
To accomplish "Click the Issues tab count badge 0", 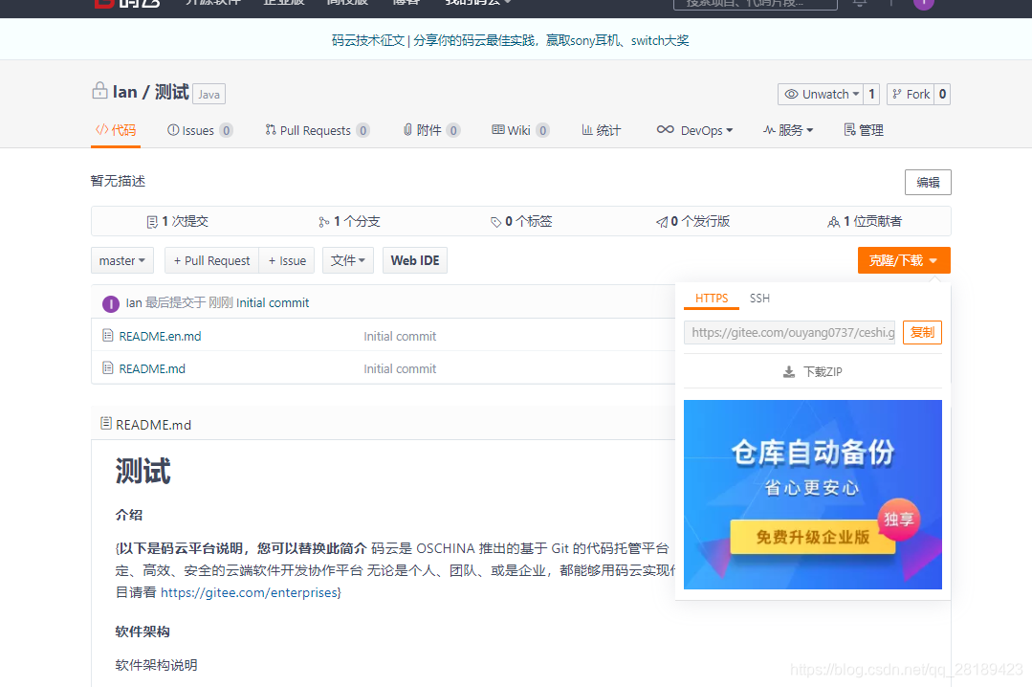I will click(x=226, y=130).
